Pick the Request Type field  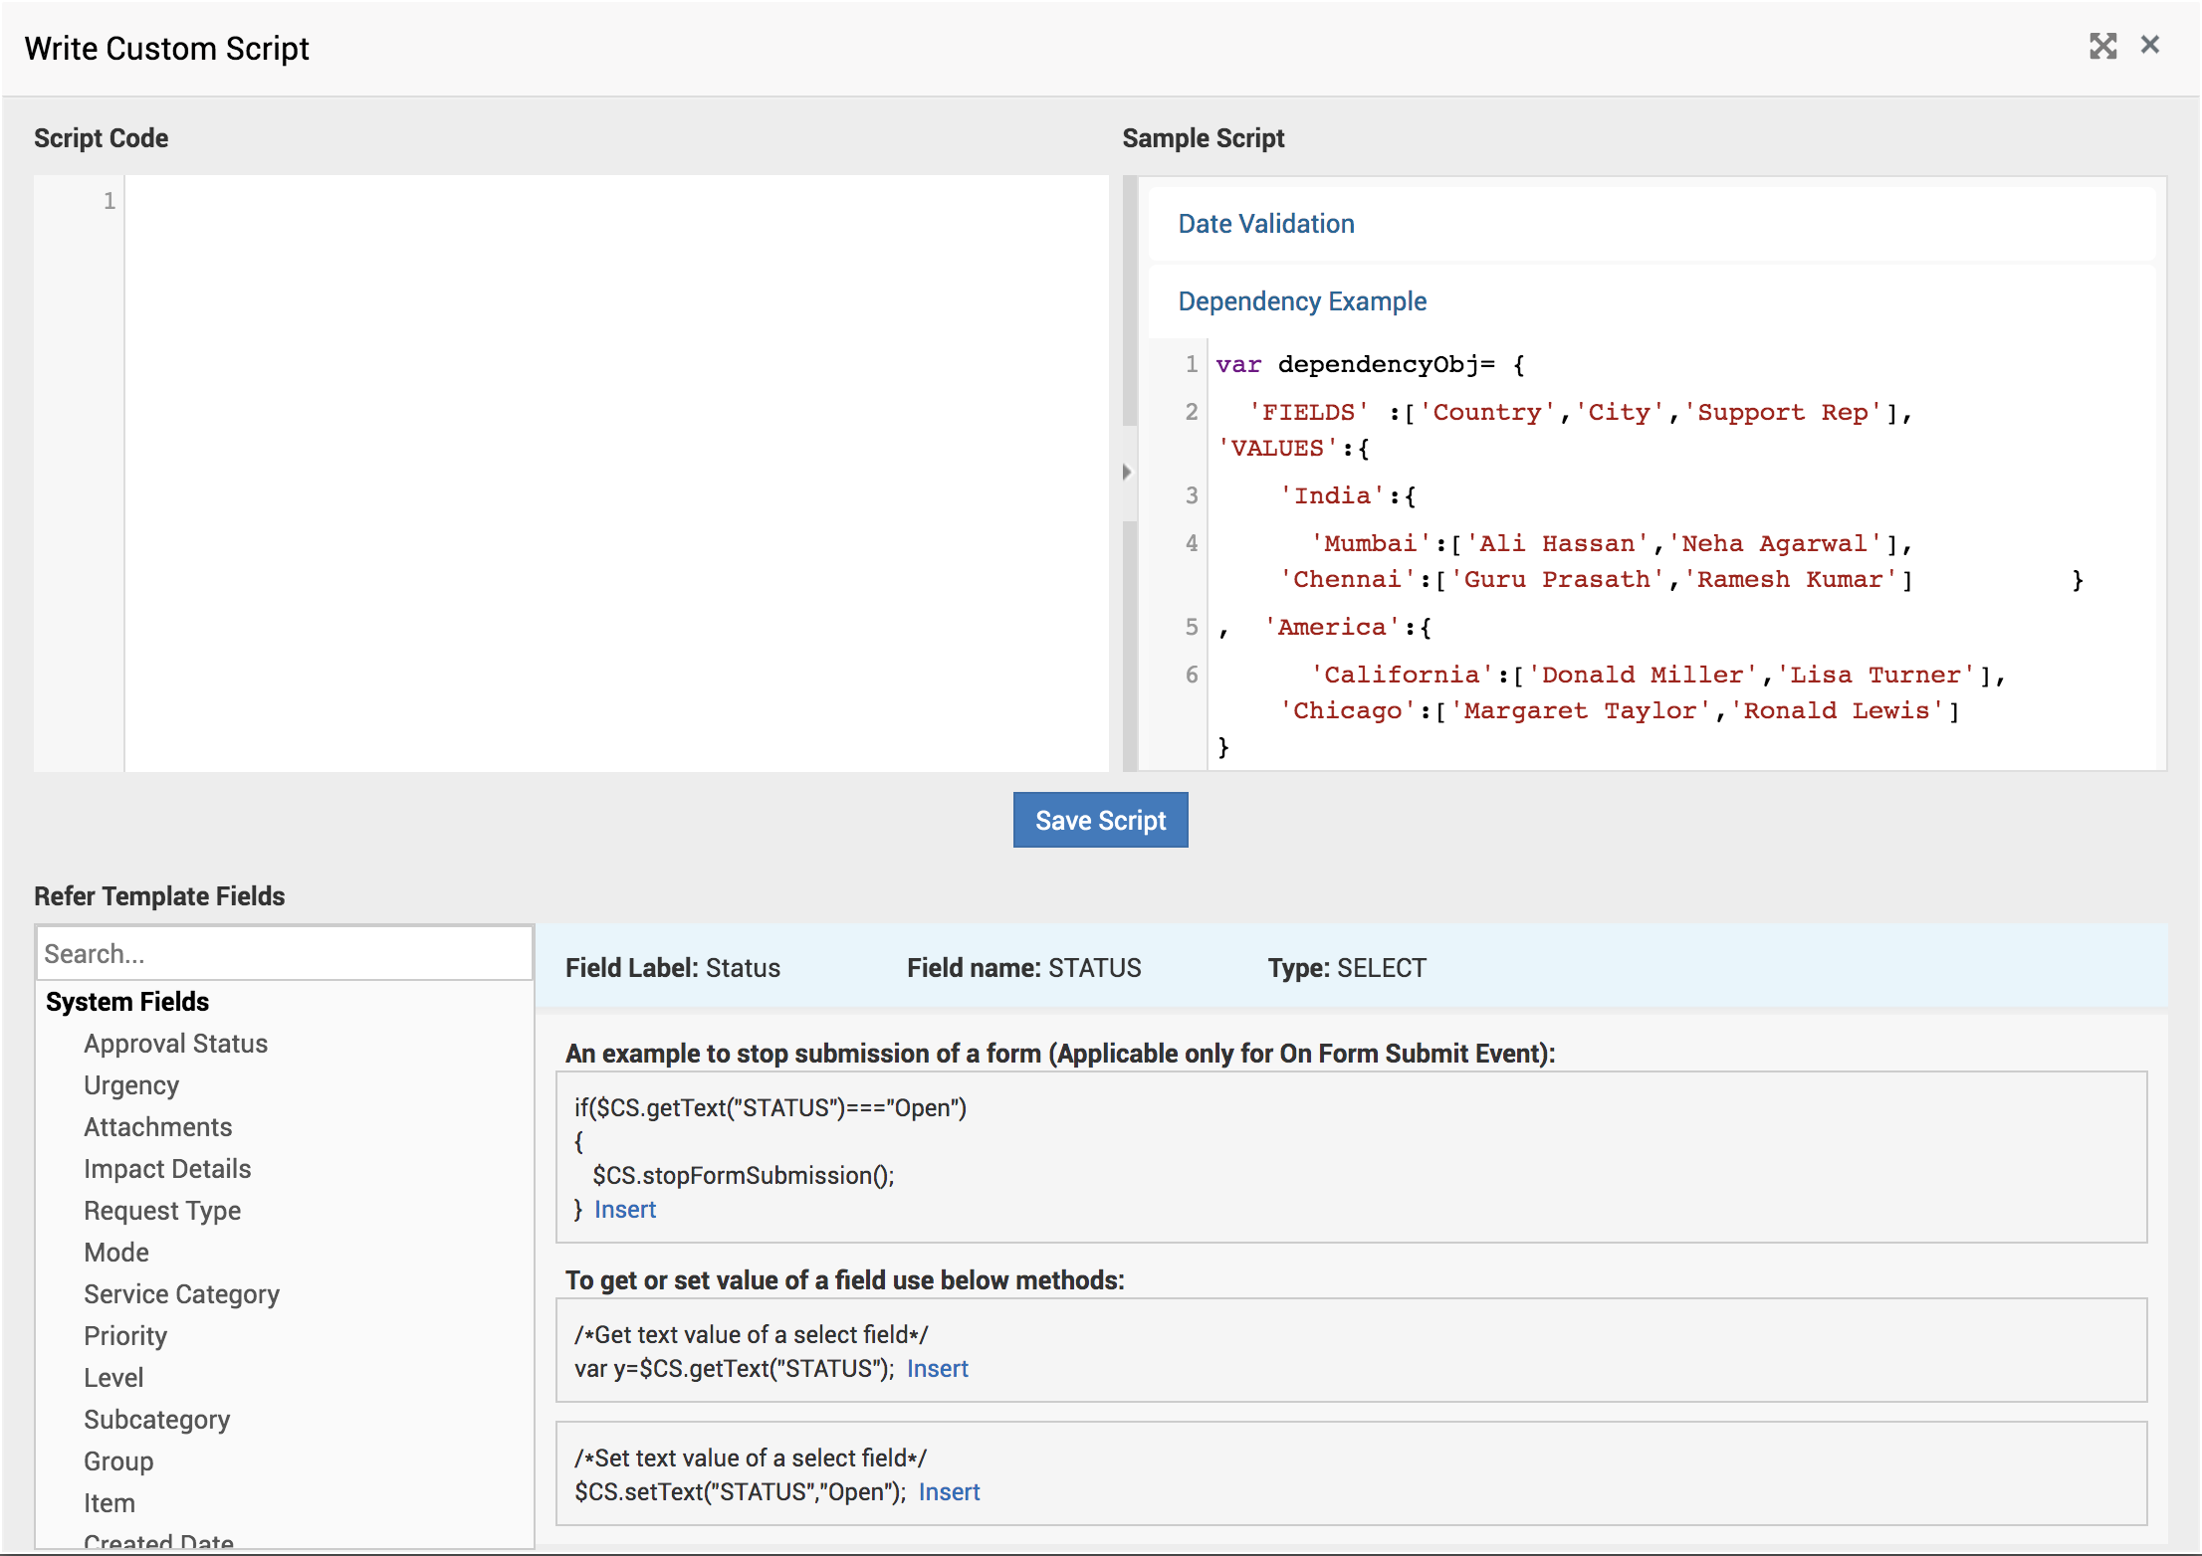[162, 1211]
